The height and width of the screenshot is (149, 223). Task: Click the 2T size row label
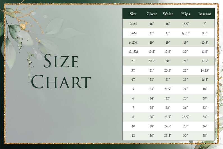pos(133,61)
